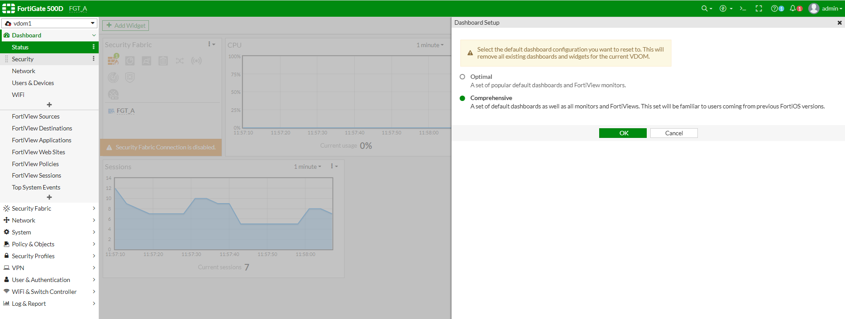Click the FortiGate logo in header

click(x=9, y=8)
